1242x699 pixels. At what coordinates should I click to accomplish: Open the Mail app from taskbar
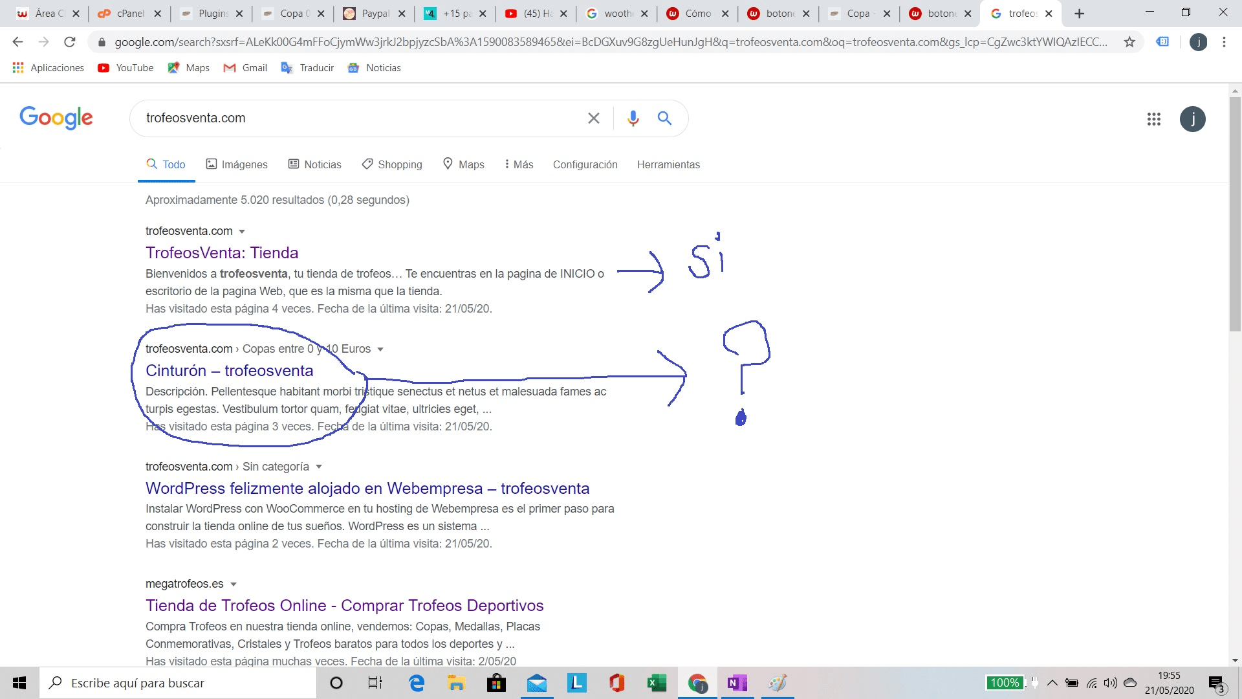[537, 683]
